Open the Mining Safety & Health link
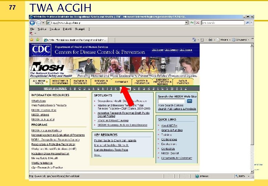 45,158
